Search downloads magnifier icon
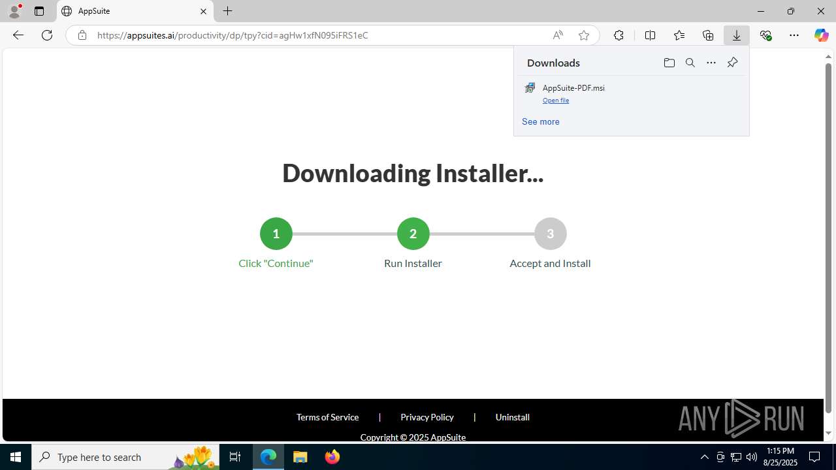 click(x=690, y=63)
